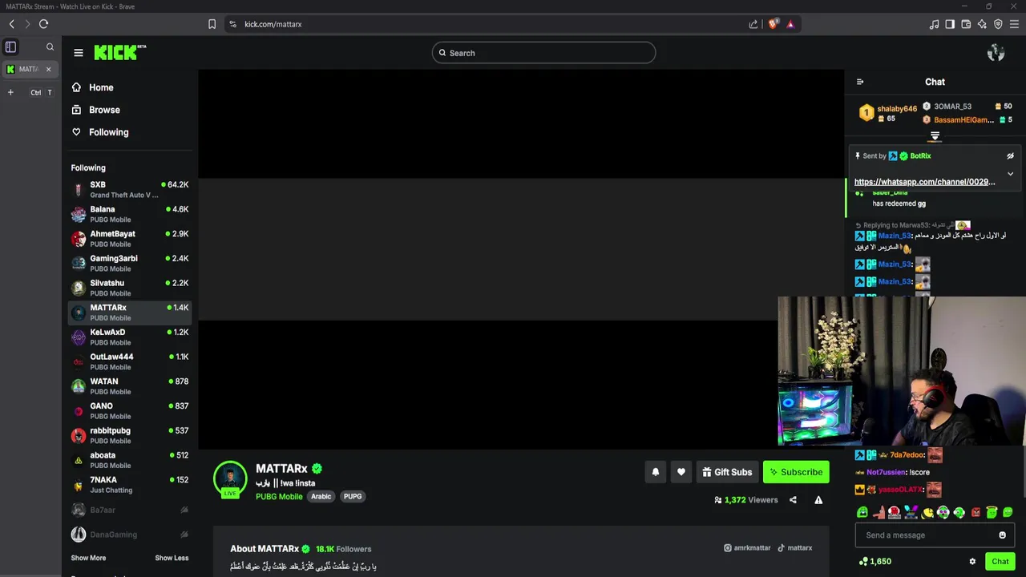Open Balana channel in Following list
This screenshot has height=577, width=1026.
130,214
